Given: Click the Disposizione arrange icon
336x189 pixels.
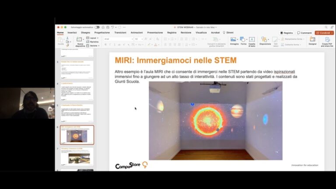Looking at the screenshot, I should coord(264,39).
